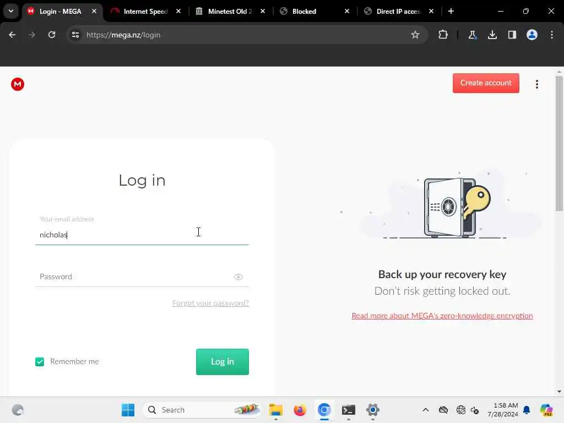Uncheck the Remember me checkbox
Screen dimensions: 564x423
pyautogui.click(x=40, y=361)
